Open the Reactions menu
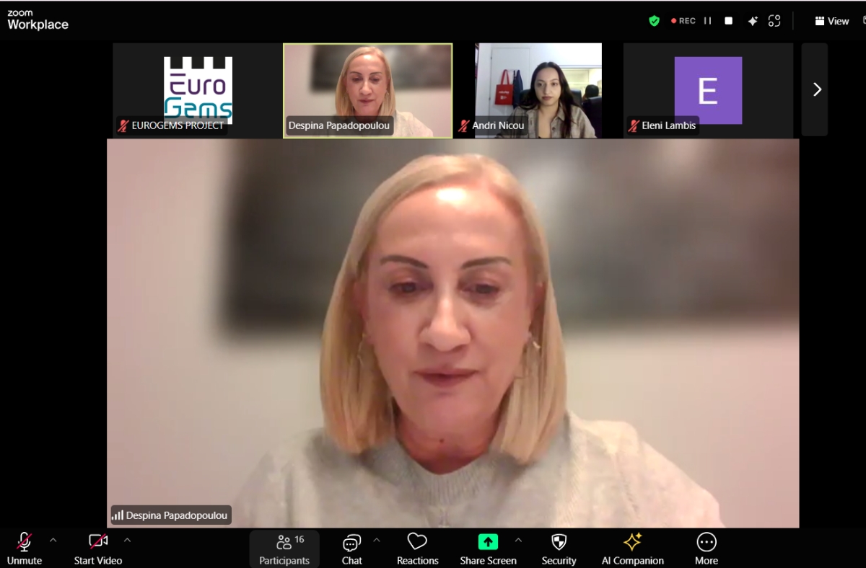 pos(417,549)
